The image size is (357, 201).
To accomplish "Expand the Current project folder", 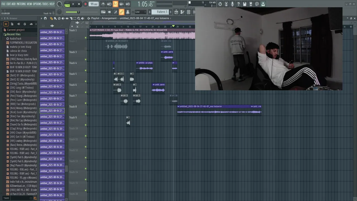I will coord(16,30).
